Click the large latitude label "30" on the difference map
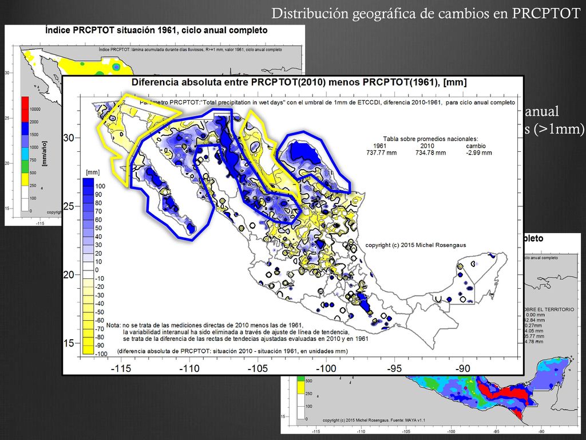 [69, 137]
